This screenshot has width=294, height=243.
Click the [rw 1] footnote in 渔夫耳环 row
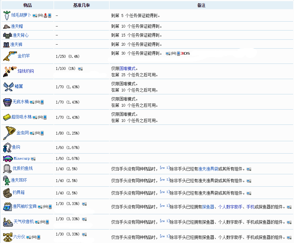point(165,180)
